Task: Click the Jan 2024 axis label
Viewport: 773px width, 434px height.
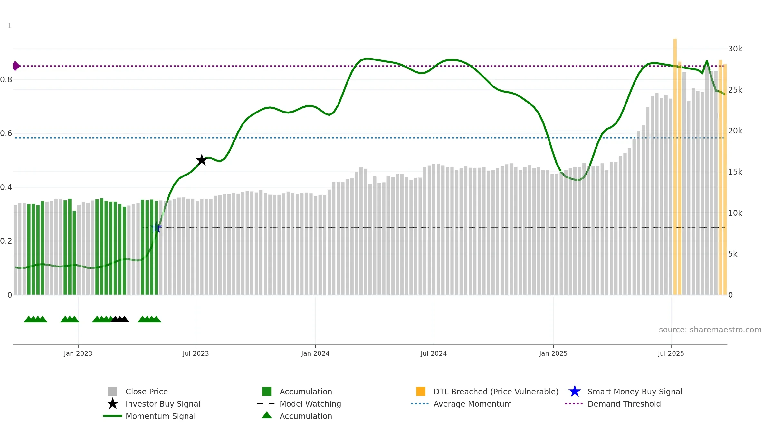Action: (x=315, y=353)
